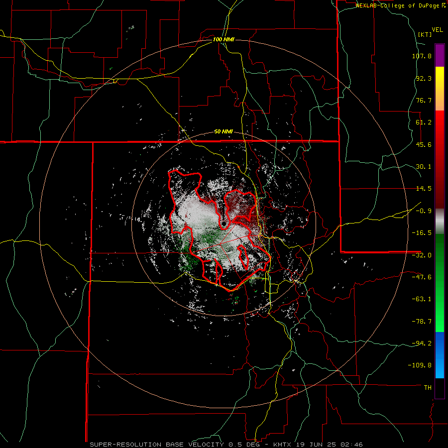Screen dimensions: 448x448
Task: Select the -47.6 scale value
Action: pos(422,277)
